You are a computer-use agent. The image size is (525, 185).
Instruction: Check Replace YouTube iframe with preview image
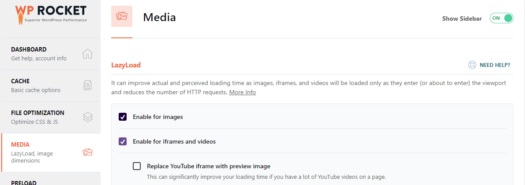(137, 166)
